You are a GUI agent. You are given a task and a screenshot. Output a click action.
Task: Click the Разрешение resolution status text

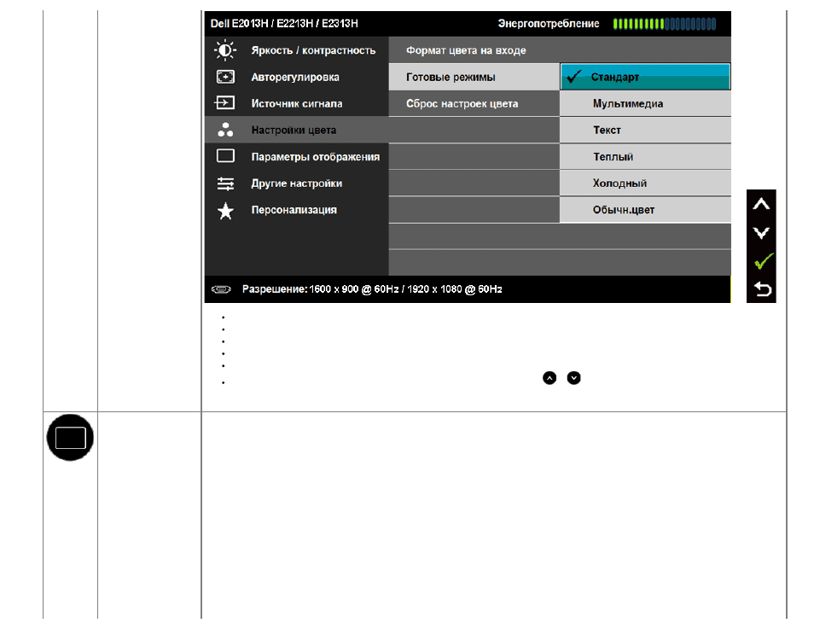[372, 289]
